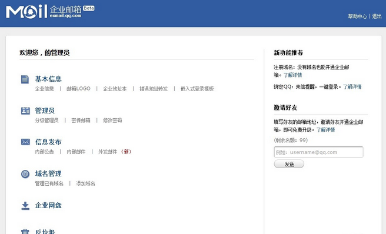Open the 帮助中心 help link

357,16
